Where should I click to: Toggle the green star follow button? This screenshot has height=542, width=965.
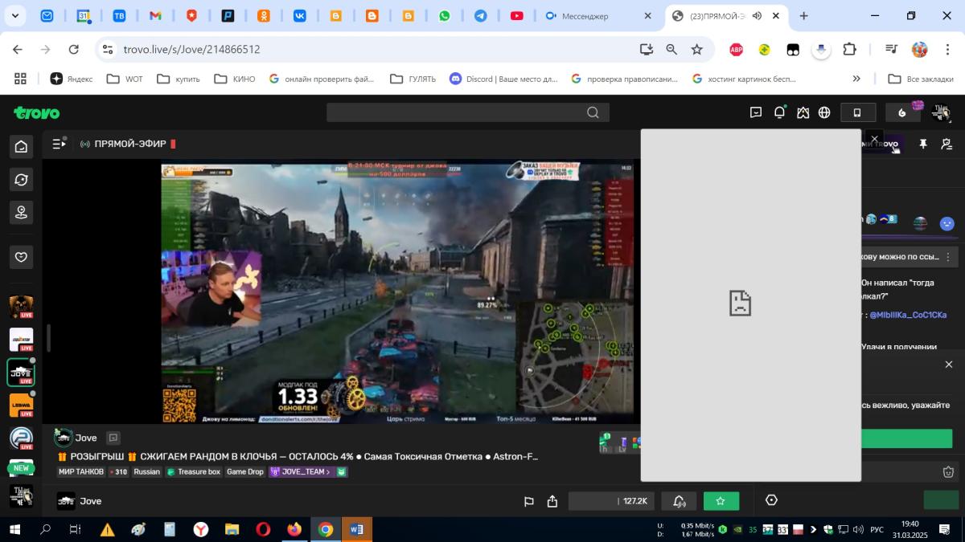coord(721,501)
